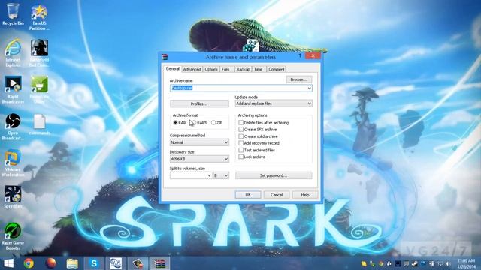The width and height of the screenshot is (481, 270).
Task: Open the EaseUS Partition desktop shortcut
Action: (x=39, y=17)
